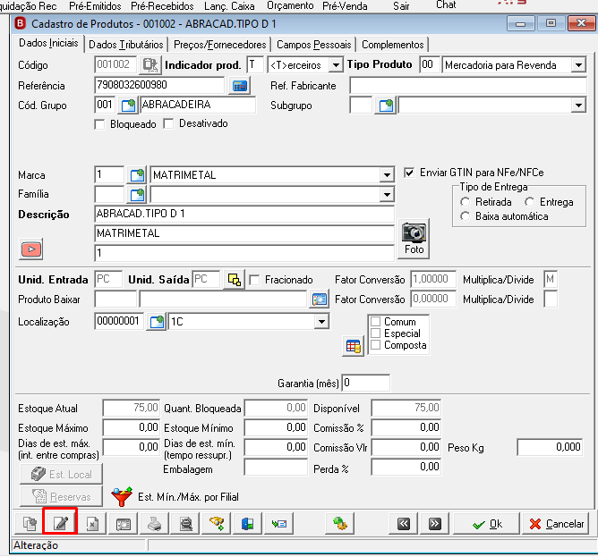Expand the Localização 1C dropdown
598x557 pixels.
(x=321, y=322)
